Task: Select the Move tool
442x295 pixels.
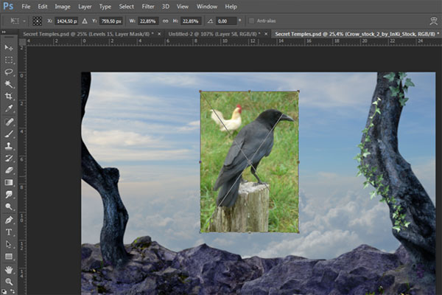Action: [9, 47]
